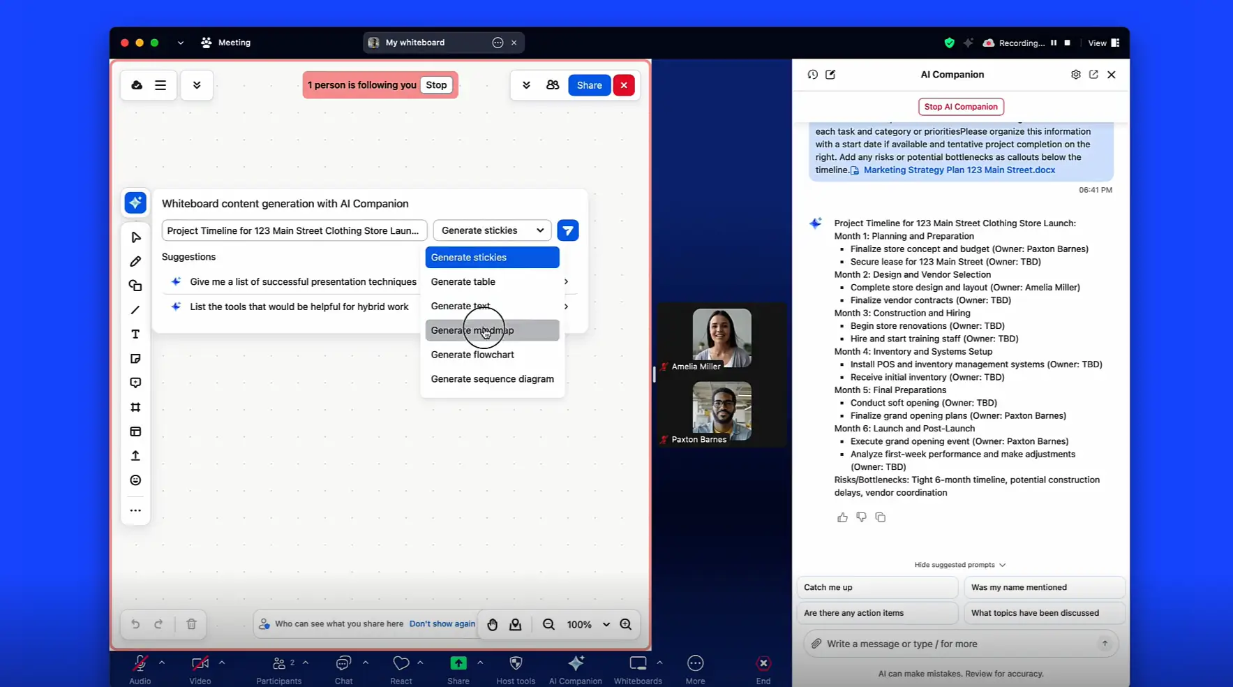Select Was my name mentioned prompt
The height and width of the screenshot is (687, 1233).
[1045, 587]
